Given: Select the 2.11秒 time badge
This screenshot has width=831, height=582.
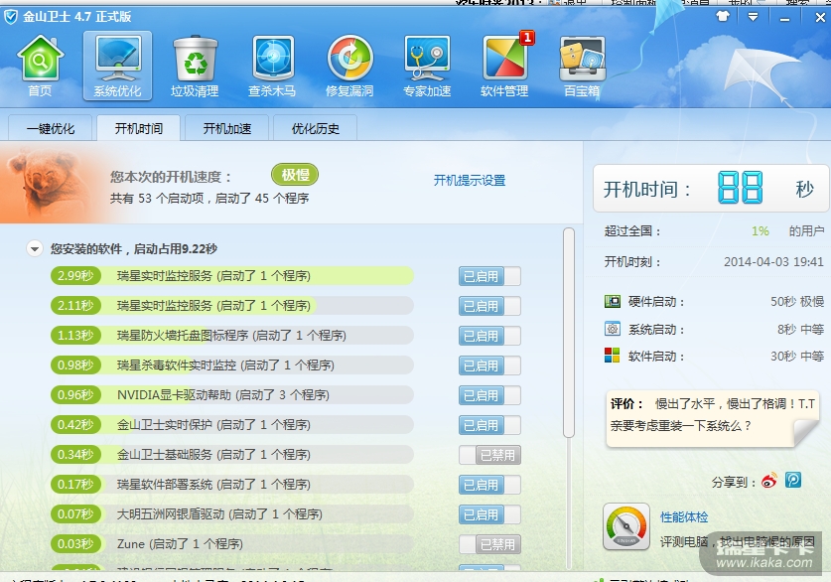Looking at the screenshot, I should click(x=75, y=305).
